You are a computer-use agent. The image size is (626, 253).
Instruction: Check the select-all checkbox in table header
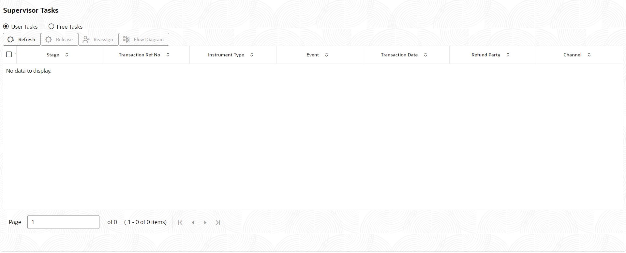click(x=9, y=54)
